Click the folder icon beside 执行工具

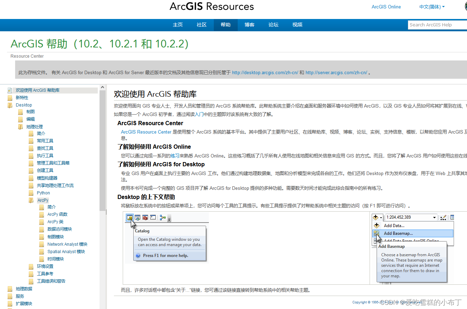(x=31, y=156)
